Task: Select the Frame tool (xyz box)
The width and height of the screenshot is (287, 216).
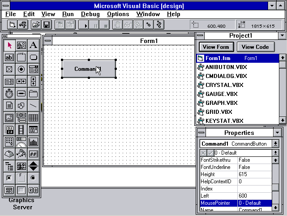Action: click(21, 57)
